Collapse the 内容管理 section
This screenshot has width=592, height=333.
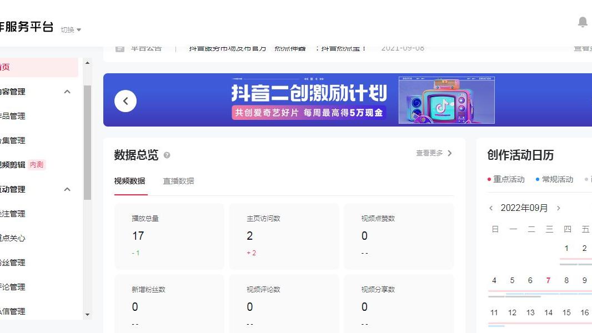(x=67, y=92)
